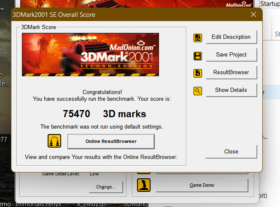Save the project with Save Project
Image resolution: width=280 pixels, height=207 pixels.
[x=232, y=55]
